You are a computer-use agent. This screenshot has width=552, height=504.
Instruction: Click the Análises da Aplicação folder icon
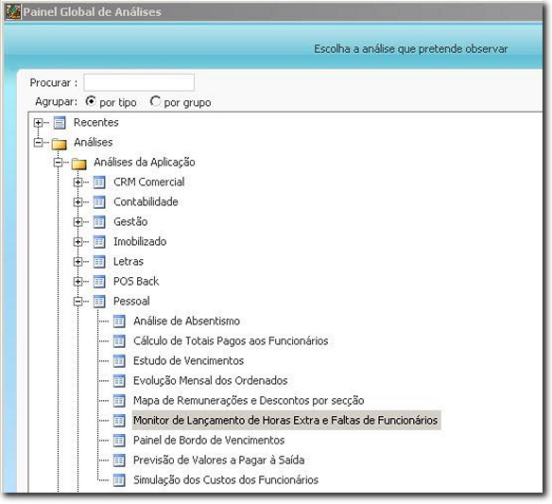click(x=78, y=163)
